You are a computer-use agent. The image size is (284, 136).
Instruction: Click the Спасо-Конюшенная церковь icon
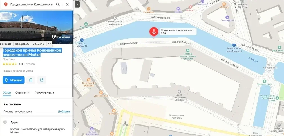pyautogui.click(x=179, y=92)
